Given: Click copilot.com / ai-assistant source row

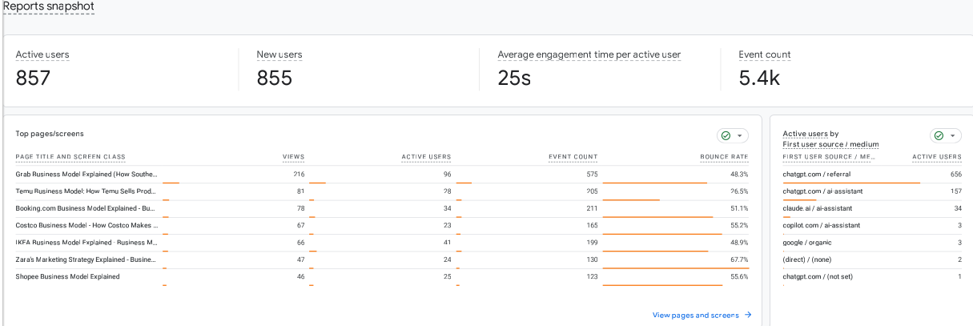Looking at the screenshot, I should pyautogui.click(x=872, y=226).
